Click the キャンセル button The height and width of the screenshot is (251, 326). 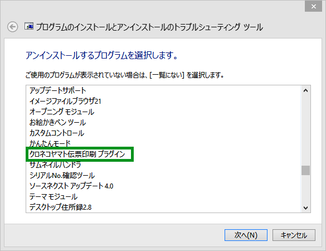pos(294,235)
